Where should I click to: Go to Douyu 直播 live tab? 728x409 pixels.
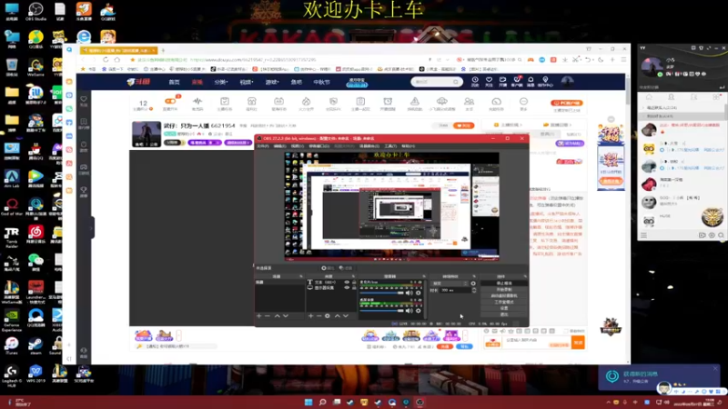point(197,82)
